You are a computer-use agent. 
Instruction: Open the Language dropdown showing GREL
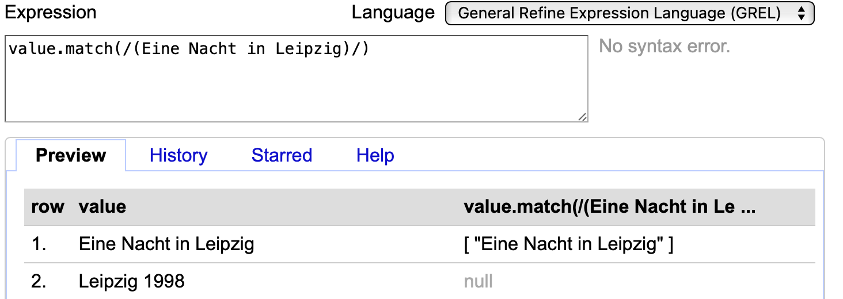(x=629, y=14)
